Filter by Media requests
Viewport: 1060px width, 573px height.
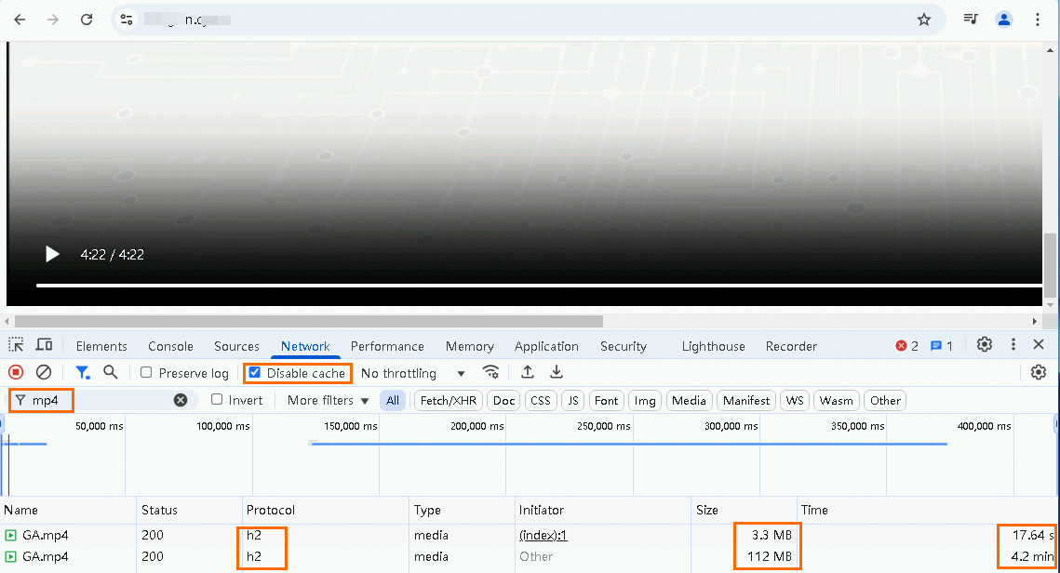tap(689, 401)
